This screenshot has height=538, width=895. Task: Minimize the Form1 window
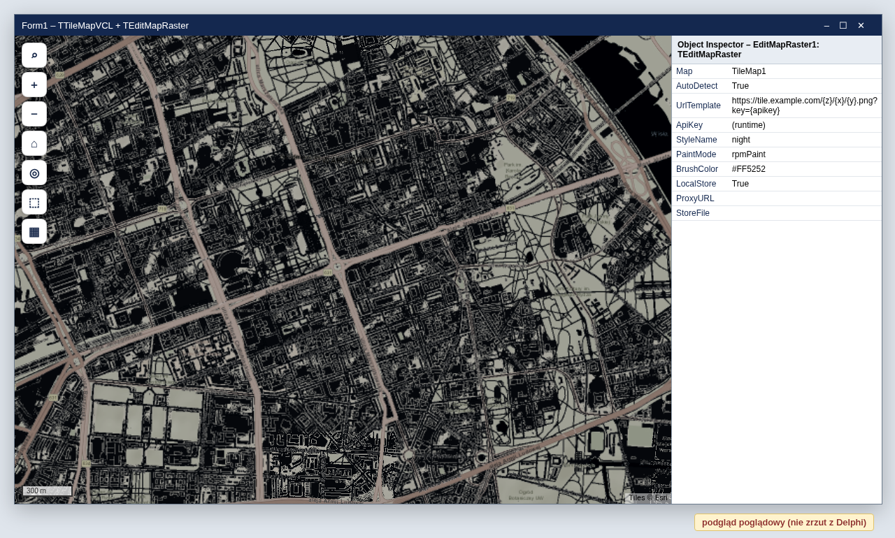pos(826,25)
